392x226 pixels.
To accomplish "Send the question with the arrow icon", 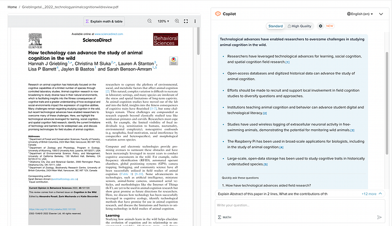I will (380, 216).
